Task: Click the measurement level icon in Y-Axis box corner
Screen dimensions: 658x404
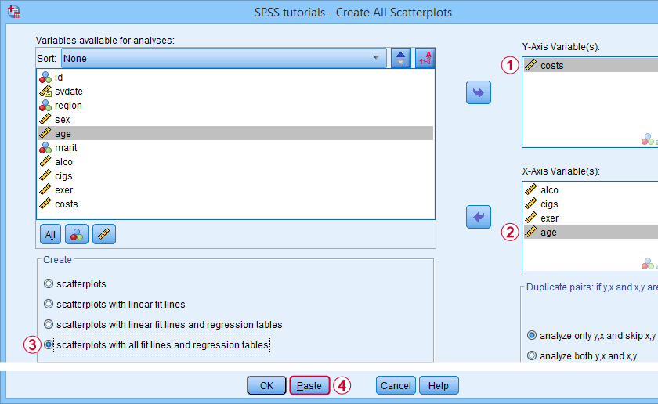Action: point(649,139)
